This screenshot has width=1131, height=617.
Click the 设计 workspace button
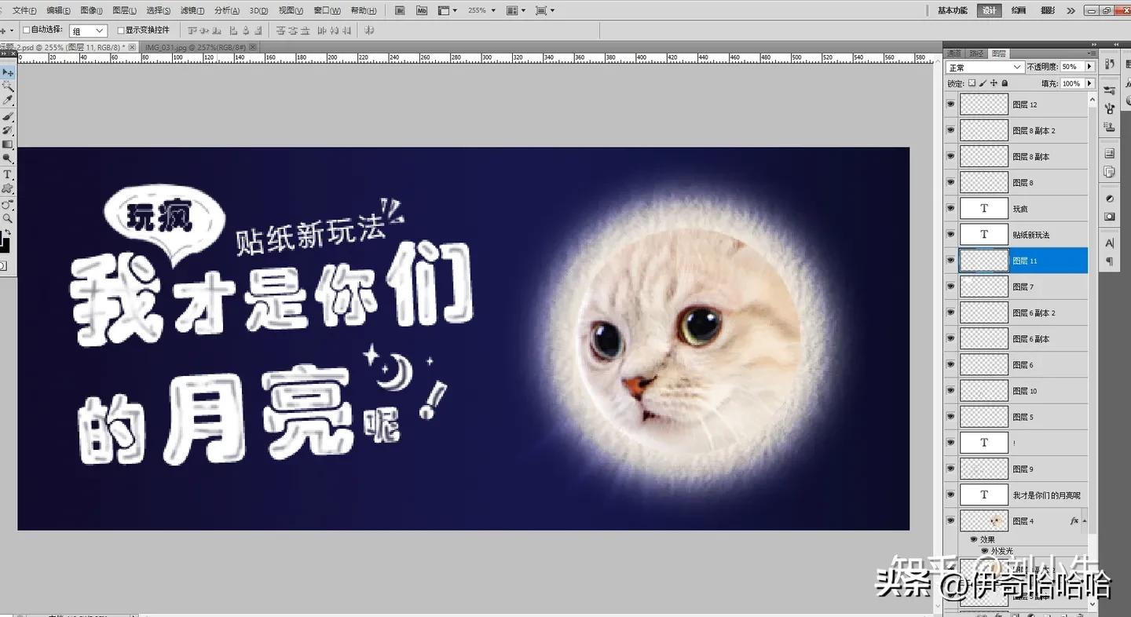[989, 10]
